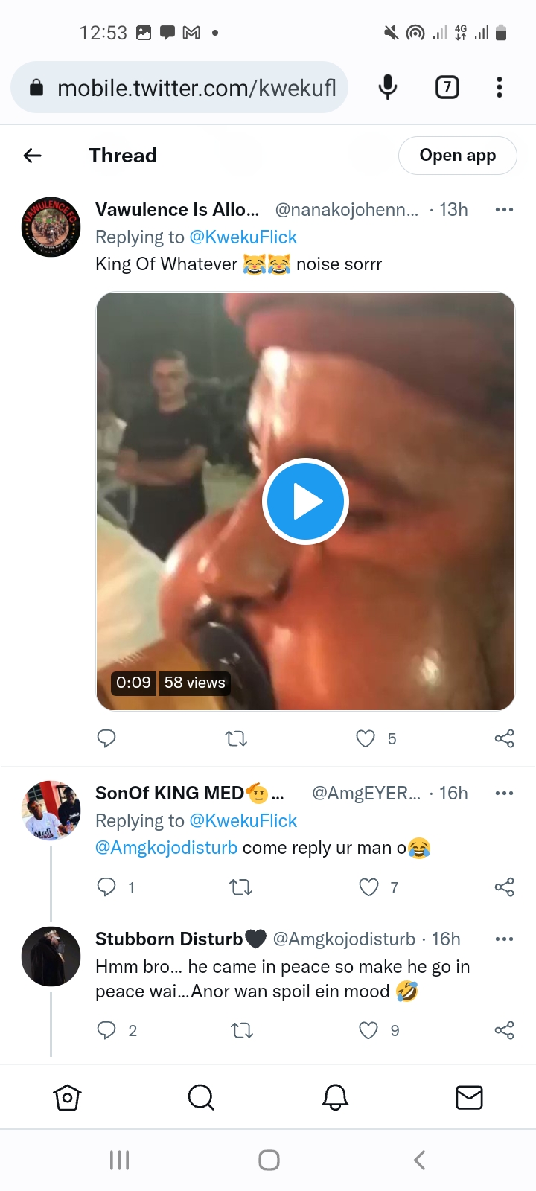Open the browser tab switcher showing 7
Screen dimensions: 536x1191
point(447,88)
